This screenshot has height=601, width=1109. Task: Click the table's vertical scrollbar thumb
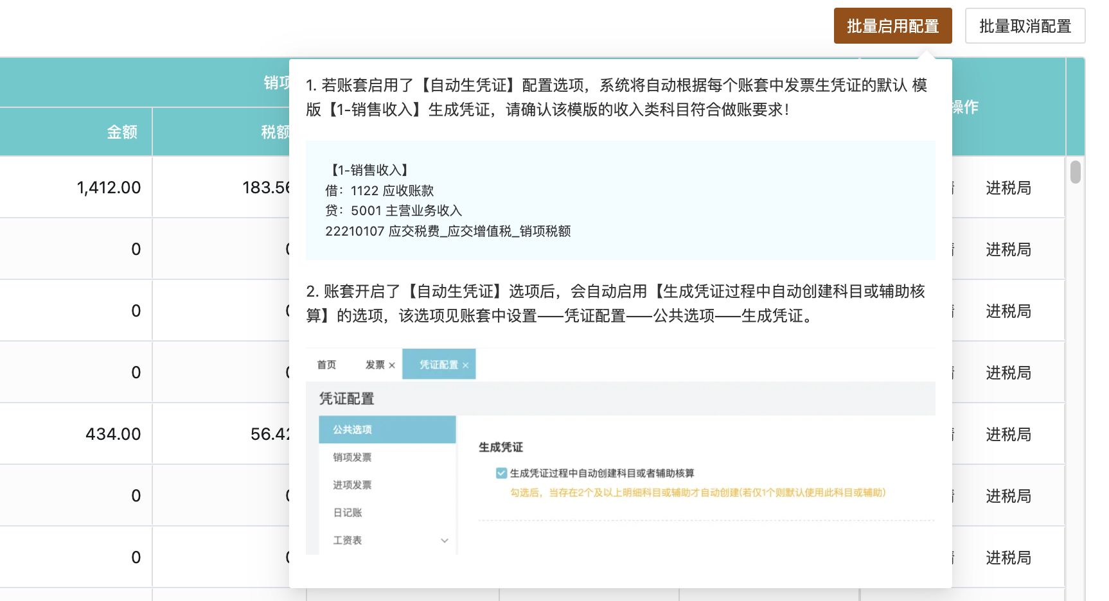[1075, 172]
